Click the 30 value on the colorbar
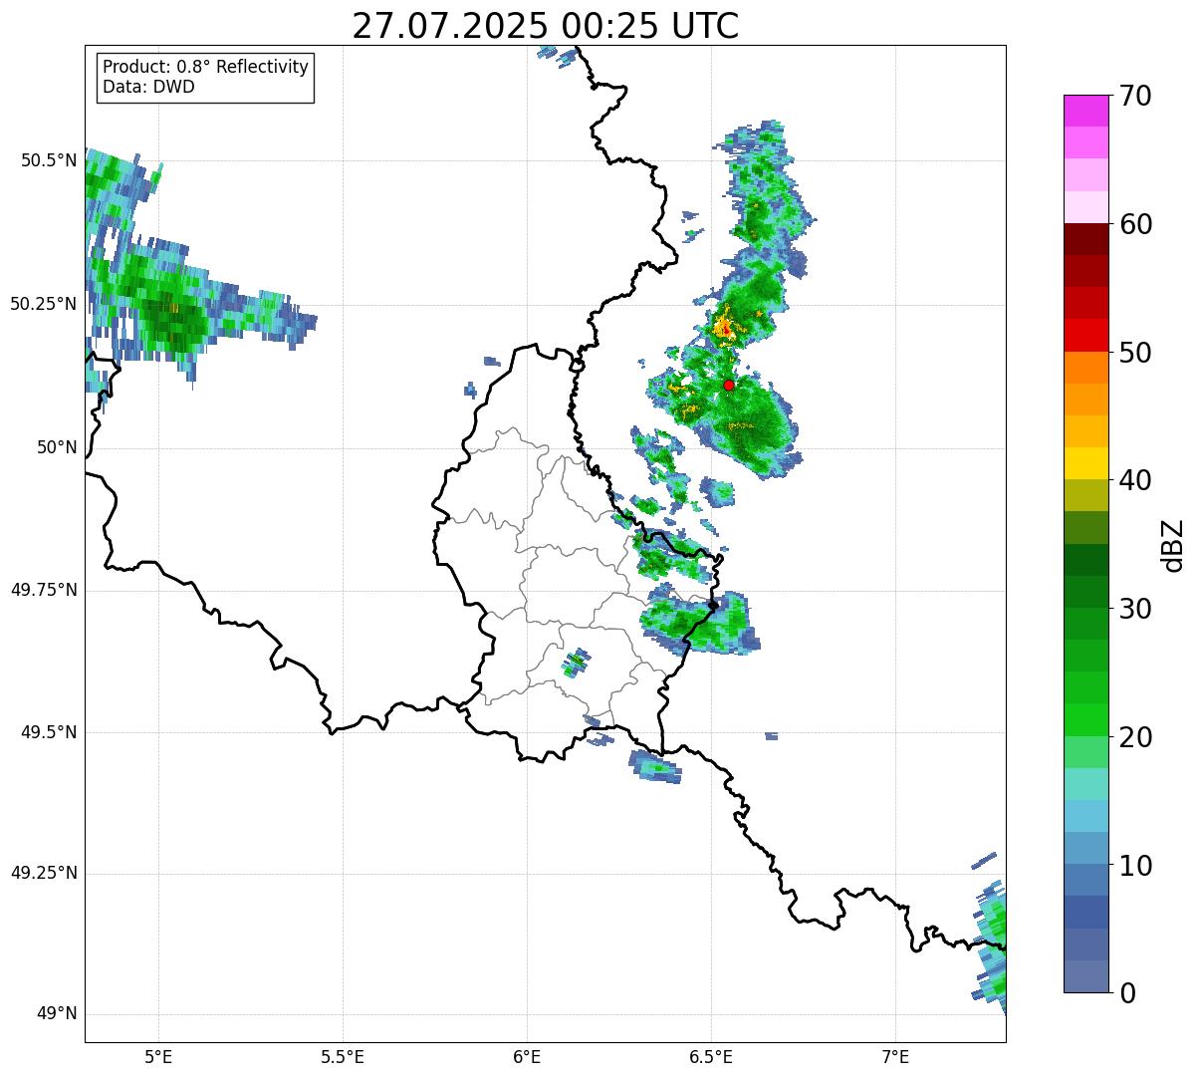Image resolution: width=1197 pixels, height=1077 pixels. pos(1135,609)
